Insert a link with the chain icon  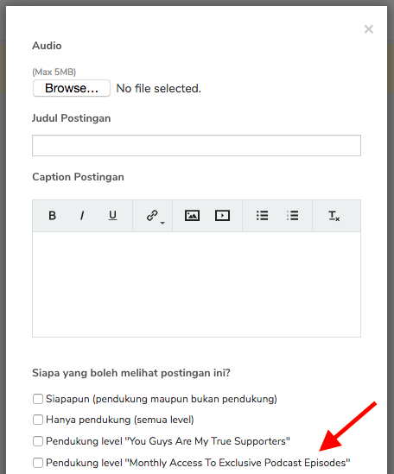(x=152, y=216)
